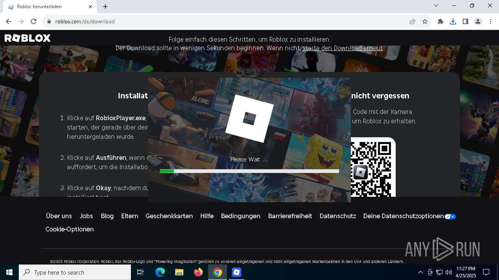Open the Datenschutz footer link

click(x=338, y=216)
